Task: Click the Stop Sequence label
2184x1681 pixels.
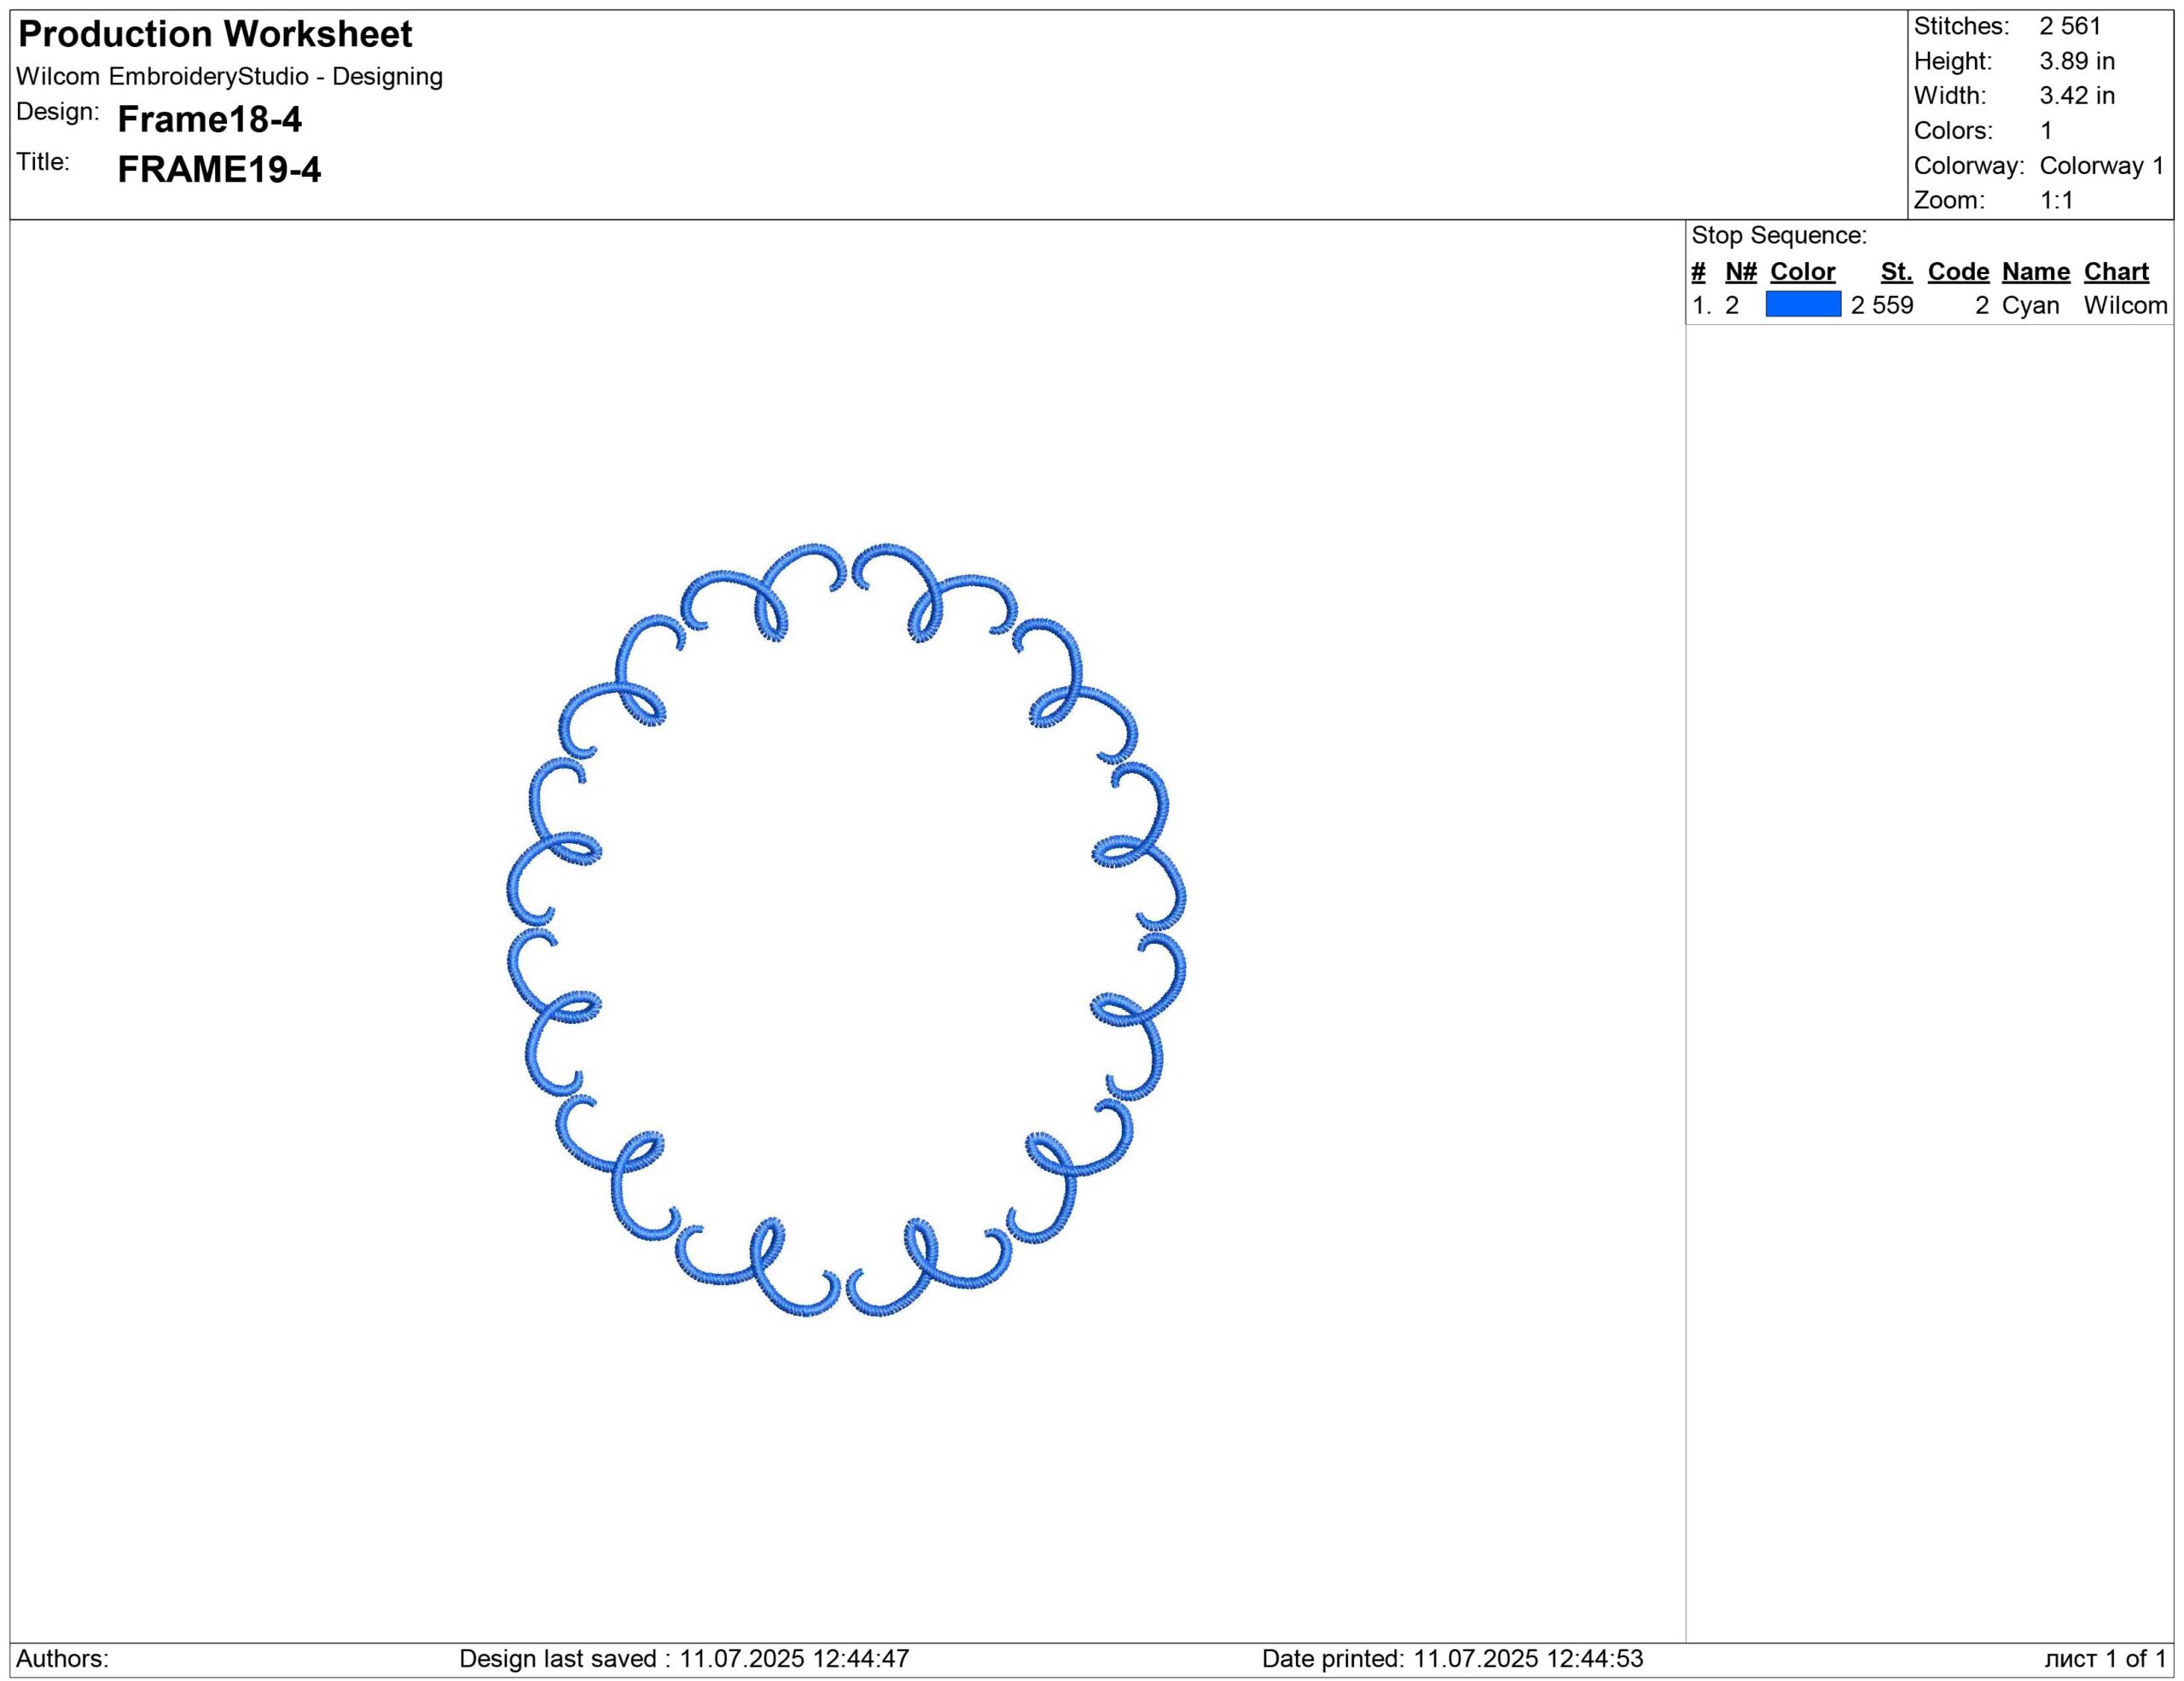Action: (x=1778, y=236)
